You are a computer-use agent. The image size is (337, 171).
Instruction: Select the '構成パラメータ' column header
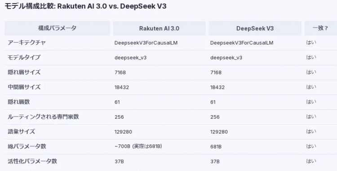(x=57, y=28)
